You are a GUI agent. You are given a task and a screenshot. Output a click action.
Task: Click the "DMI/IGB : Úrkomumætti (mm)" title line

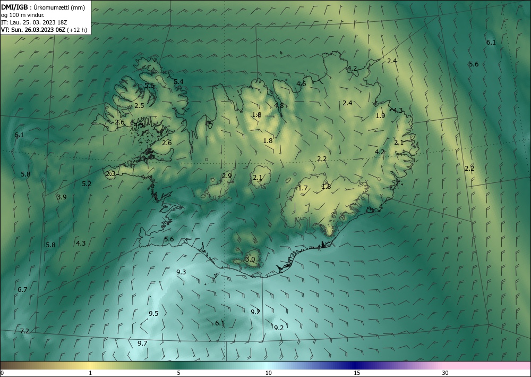43,7
